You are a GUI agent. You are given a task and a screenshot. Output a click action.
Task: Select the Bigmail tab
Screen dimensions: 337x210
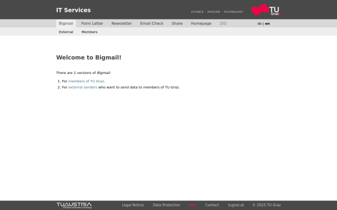coord(66,24)
